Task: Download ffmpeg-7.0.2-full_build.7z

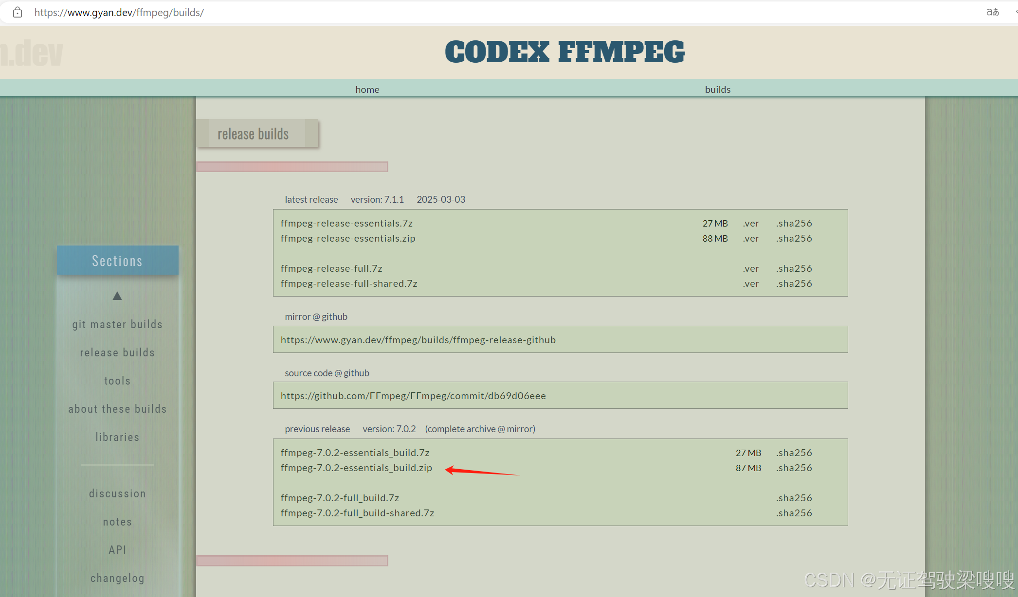Action: [340, 498]
